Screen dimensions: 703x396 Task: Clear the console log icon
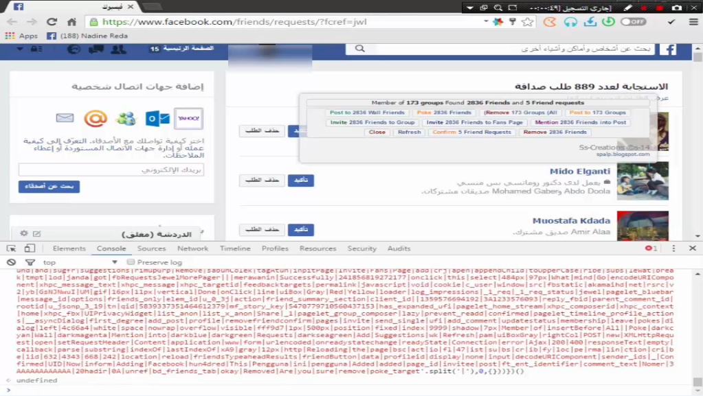(x=11, y=262)
